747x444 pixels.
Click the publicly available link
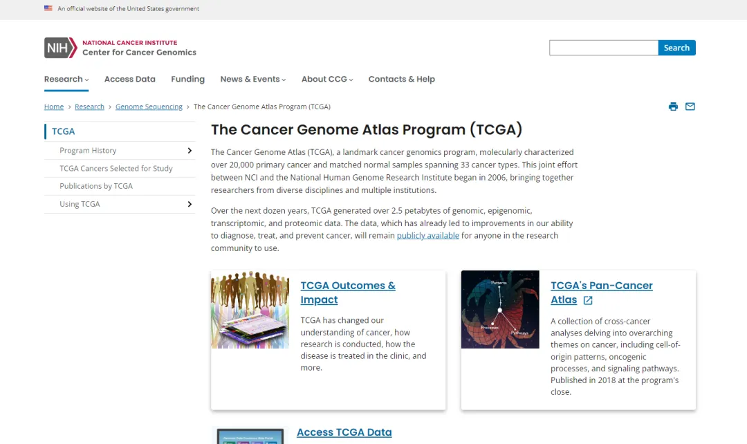coord(428,235)
